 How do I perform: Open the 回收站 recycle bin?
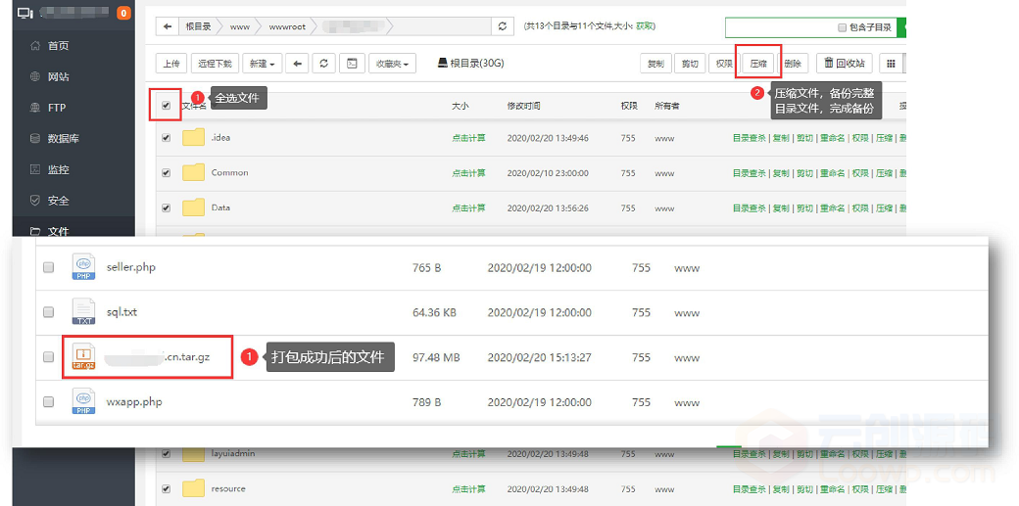tap(845, 64)
